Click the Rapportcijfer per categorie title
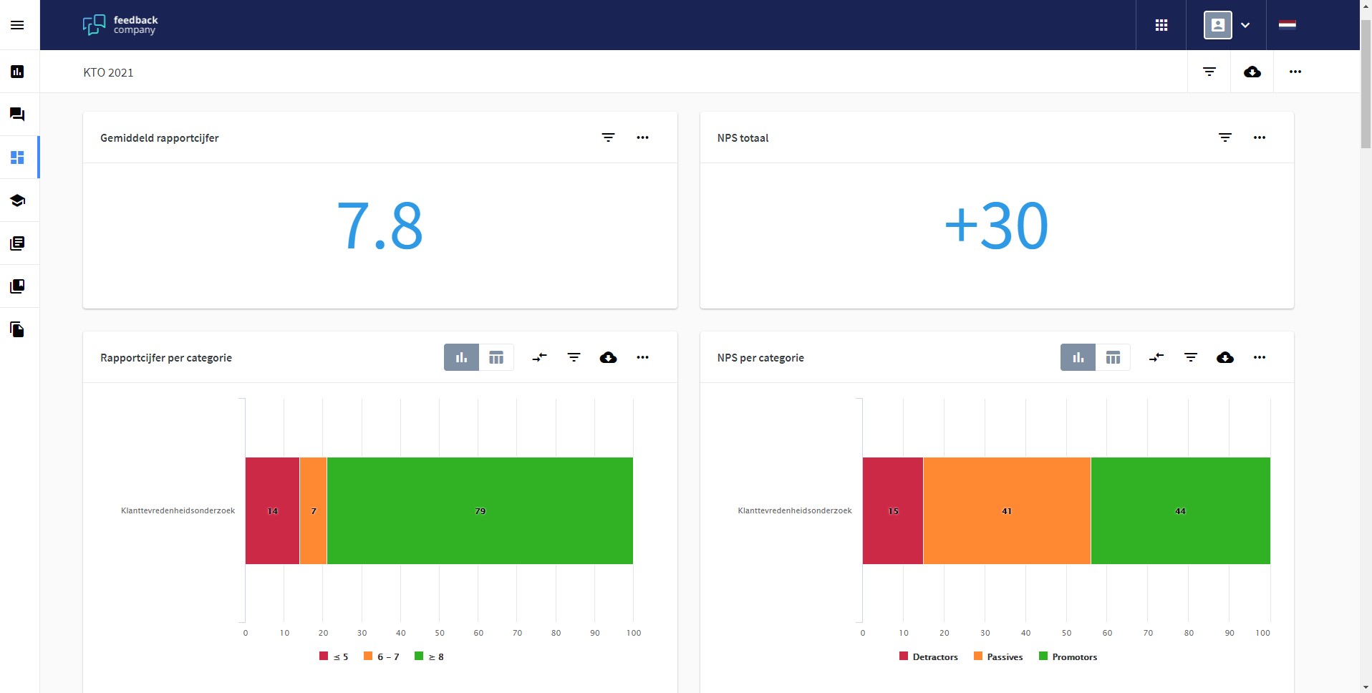 [x=166, y=358]
